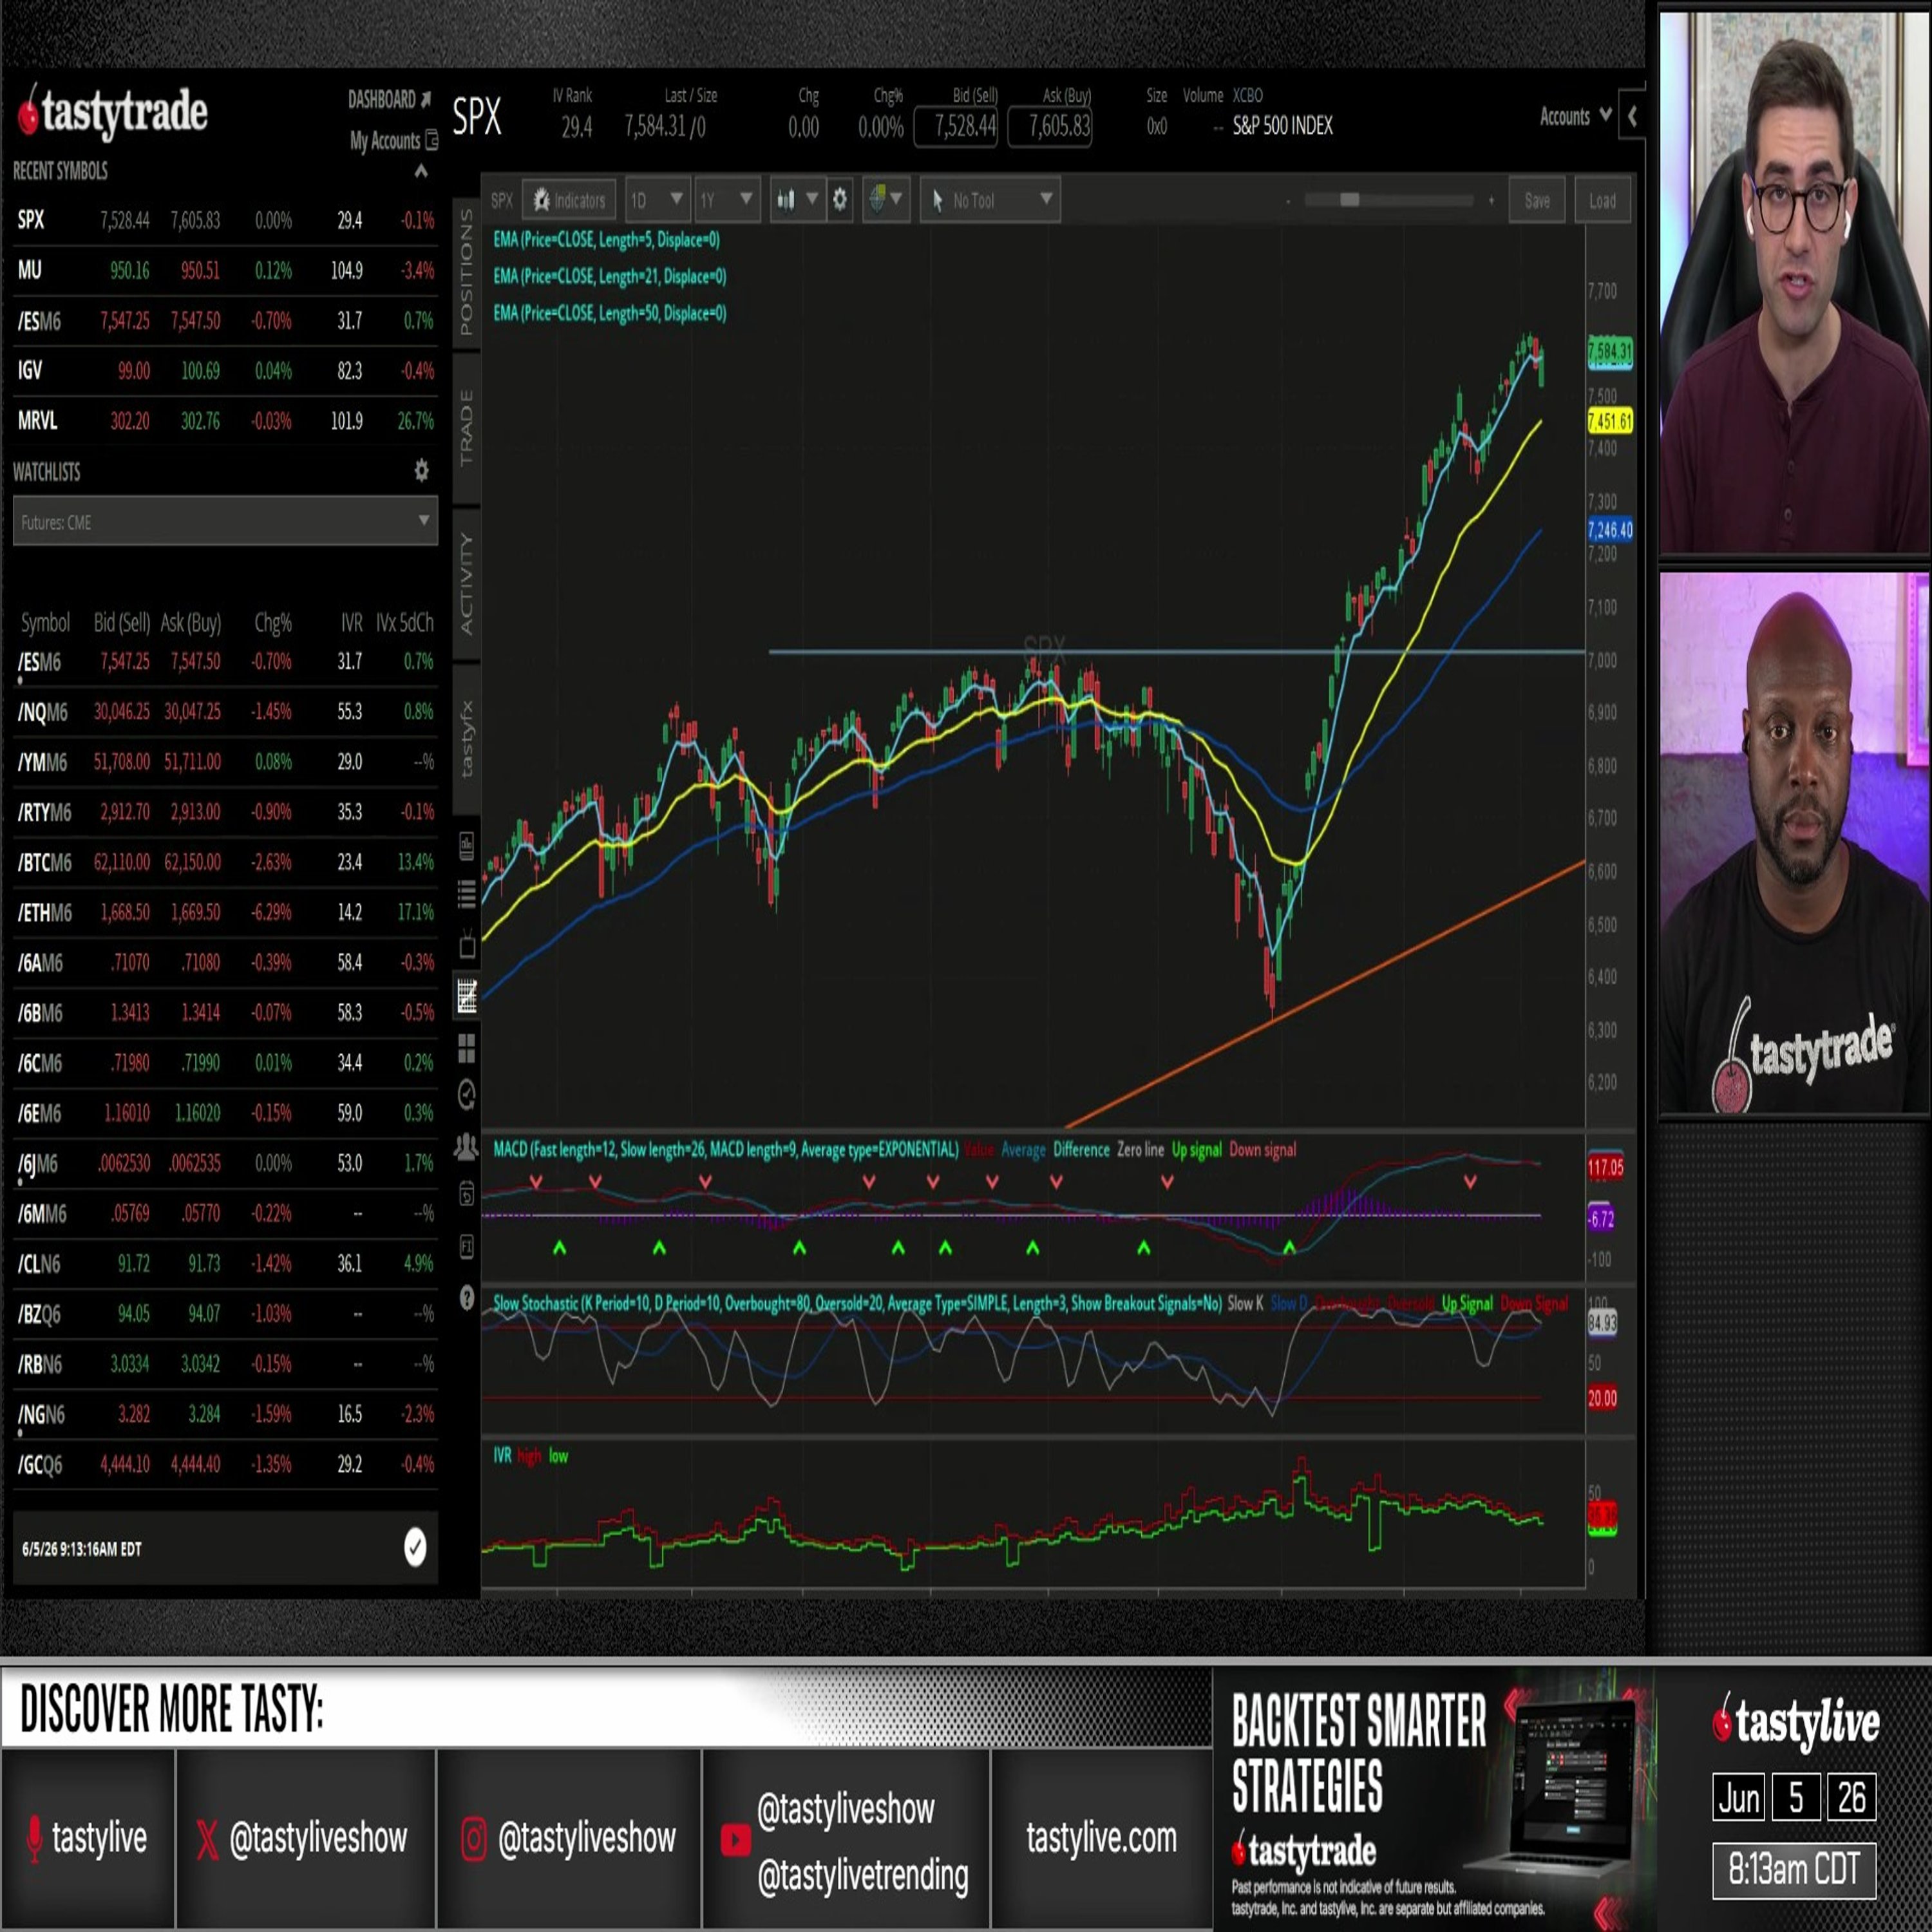This screenshot has height=1932, width=1932.
Task: Open the watchlists settings gear
Action: click(422, 470)
